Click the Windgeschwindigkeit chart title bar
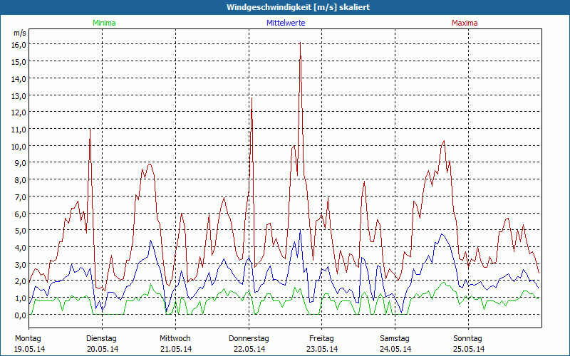Image resolution: width=570 pixels, height=356 pixels. [x=285, y=7]
